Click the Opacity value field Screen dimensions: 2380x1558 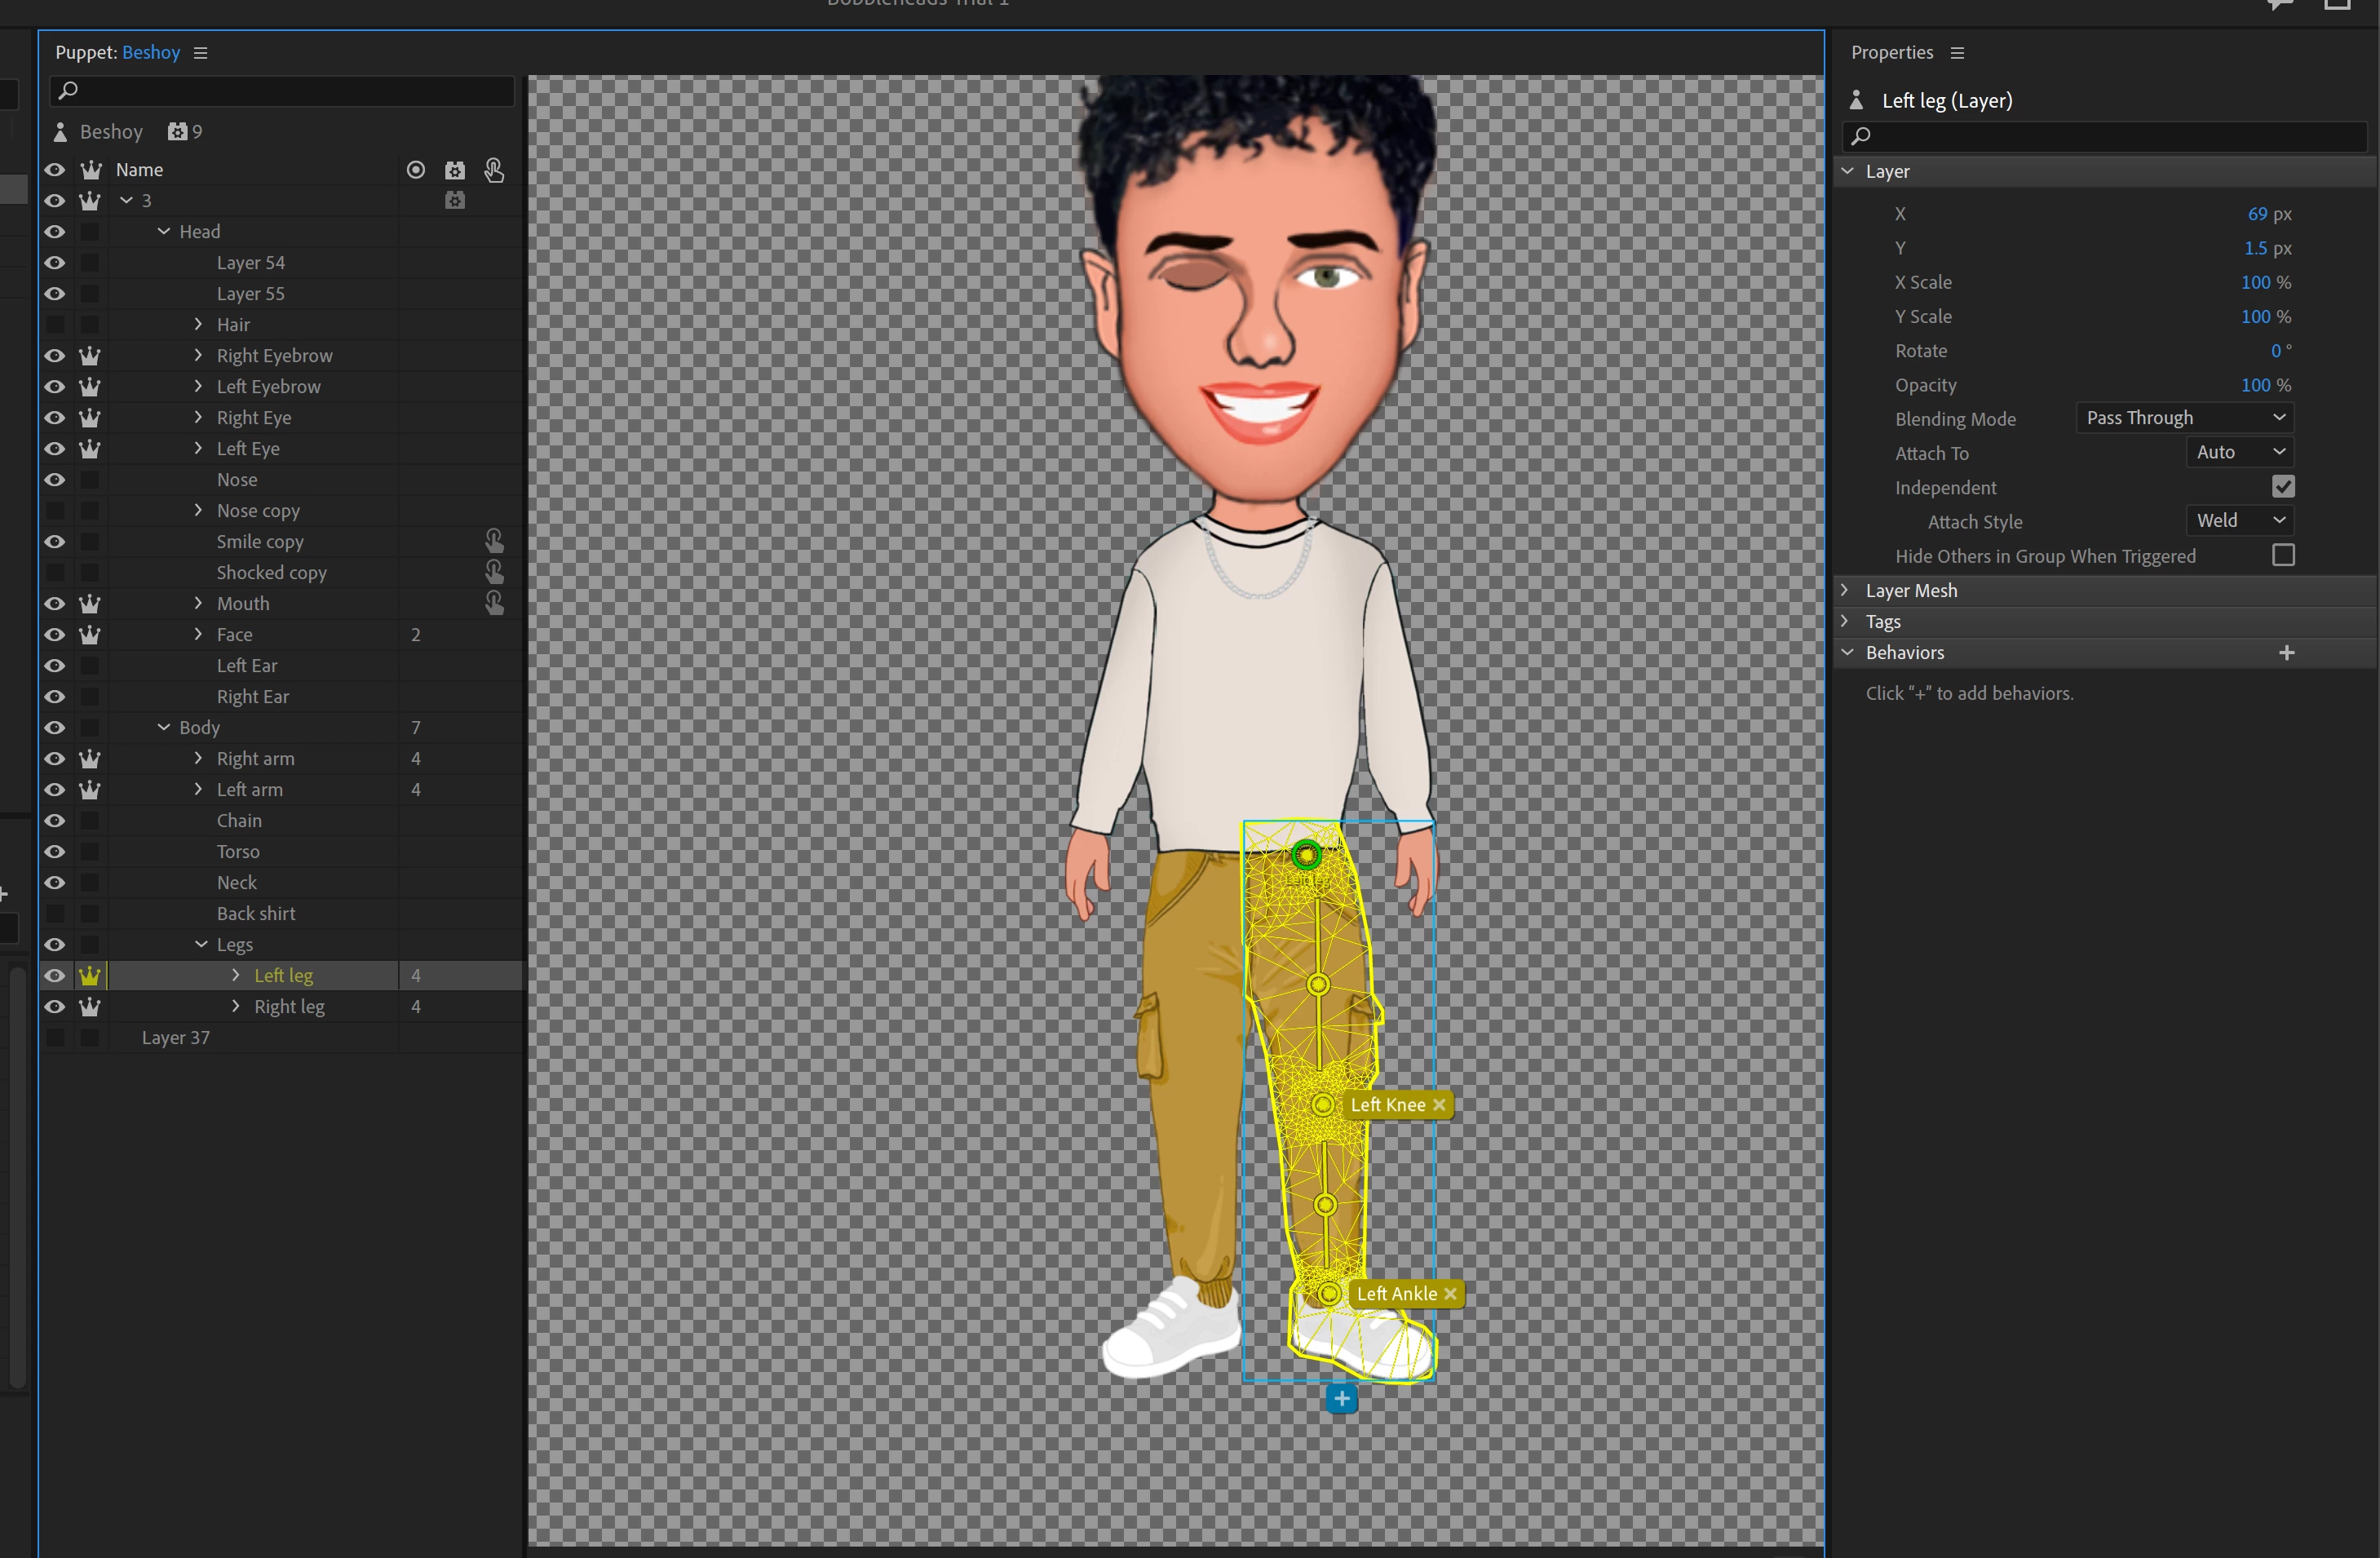(x=2255, y=385)
